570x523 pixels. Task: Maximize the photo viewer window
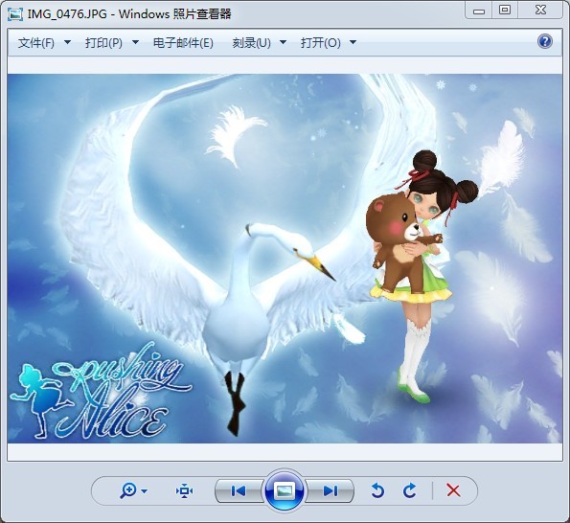(505, 10)
